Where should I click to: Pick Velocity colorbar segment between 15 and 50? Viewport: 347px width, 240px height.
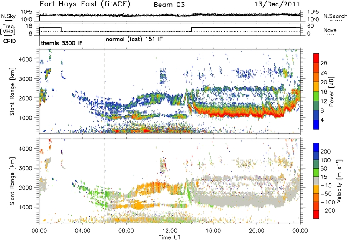pyautogui.click(x=316, y=172)
